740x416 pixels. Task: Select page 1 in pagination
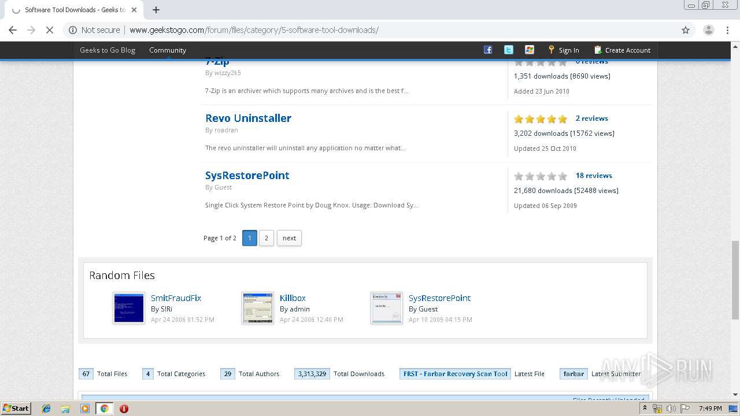coord(250,238)
